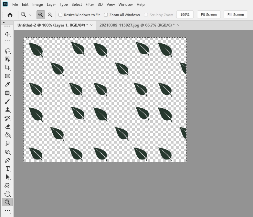Select the Rectangular Marquee tool
The width and height of the screenshot is (253, 217).
7,42
